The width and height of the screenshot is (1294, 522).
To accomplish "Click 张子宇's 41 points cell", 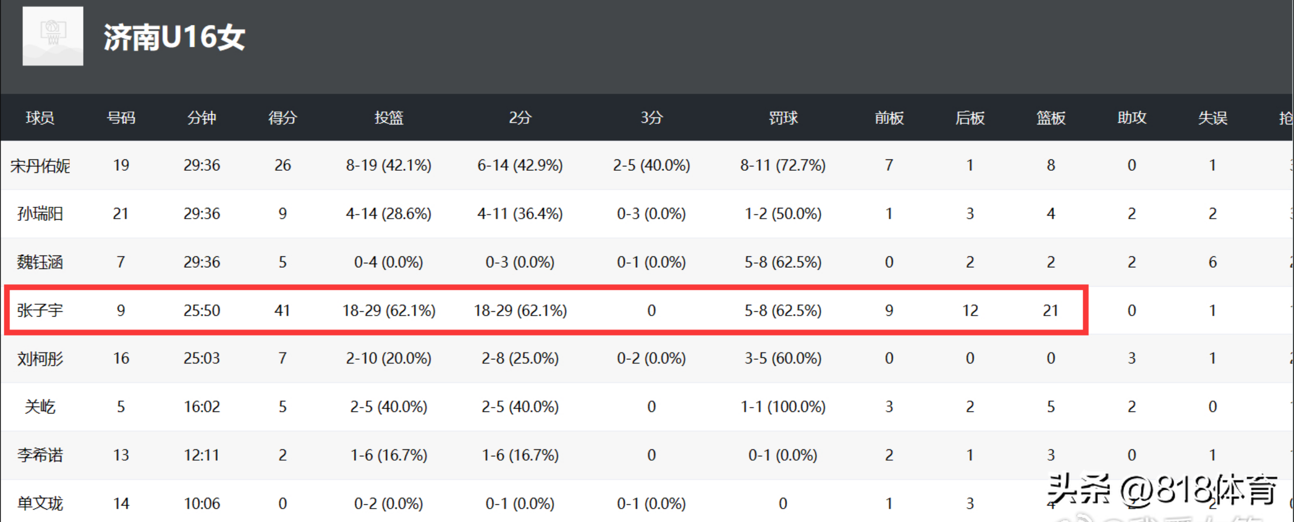I will (283, 310).
